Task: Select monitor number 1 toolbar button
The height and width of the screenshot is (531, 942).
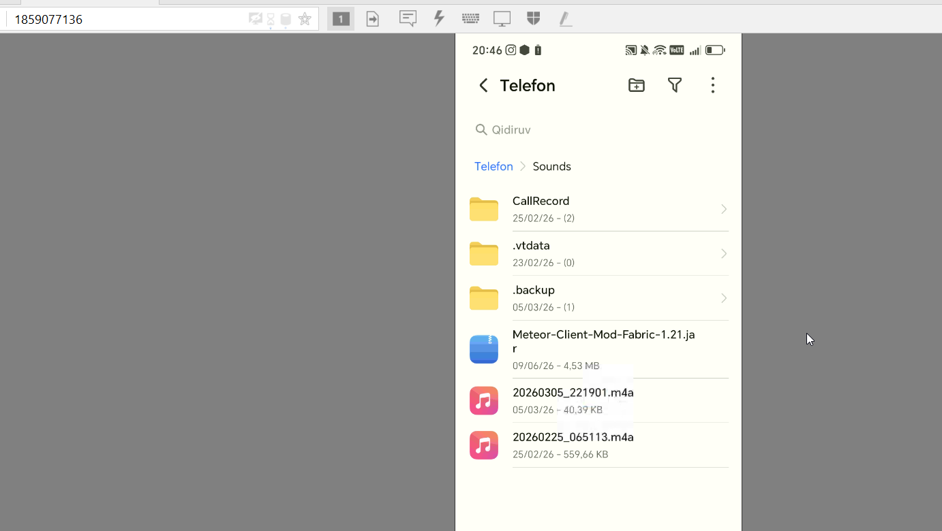Action: 341,19
